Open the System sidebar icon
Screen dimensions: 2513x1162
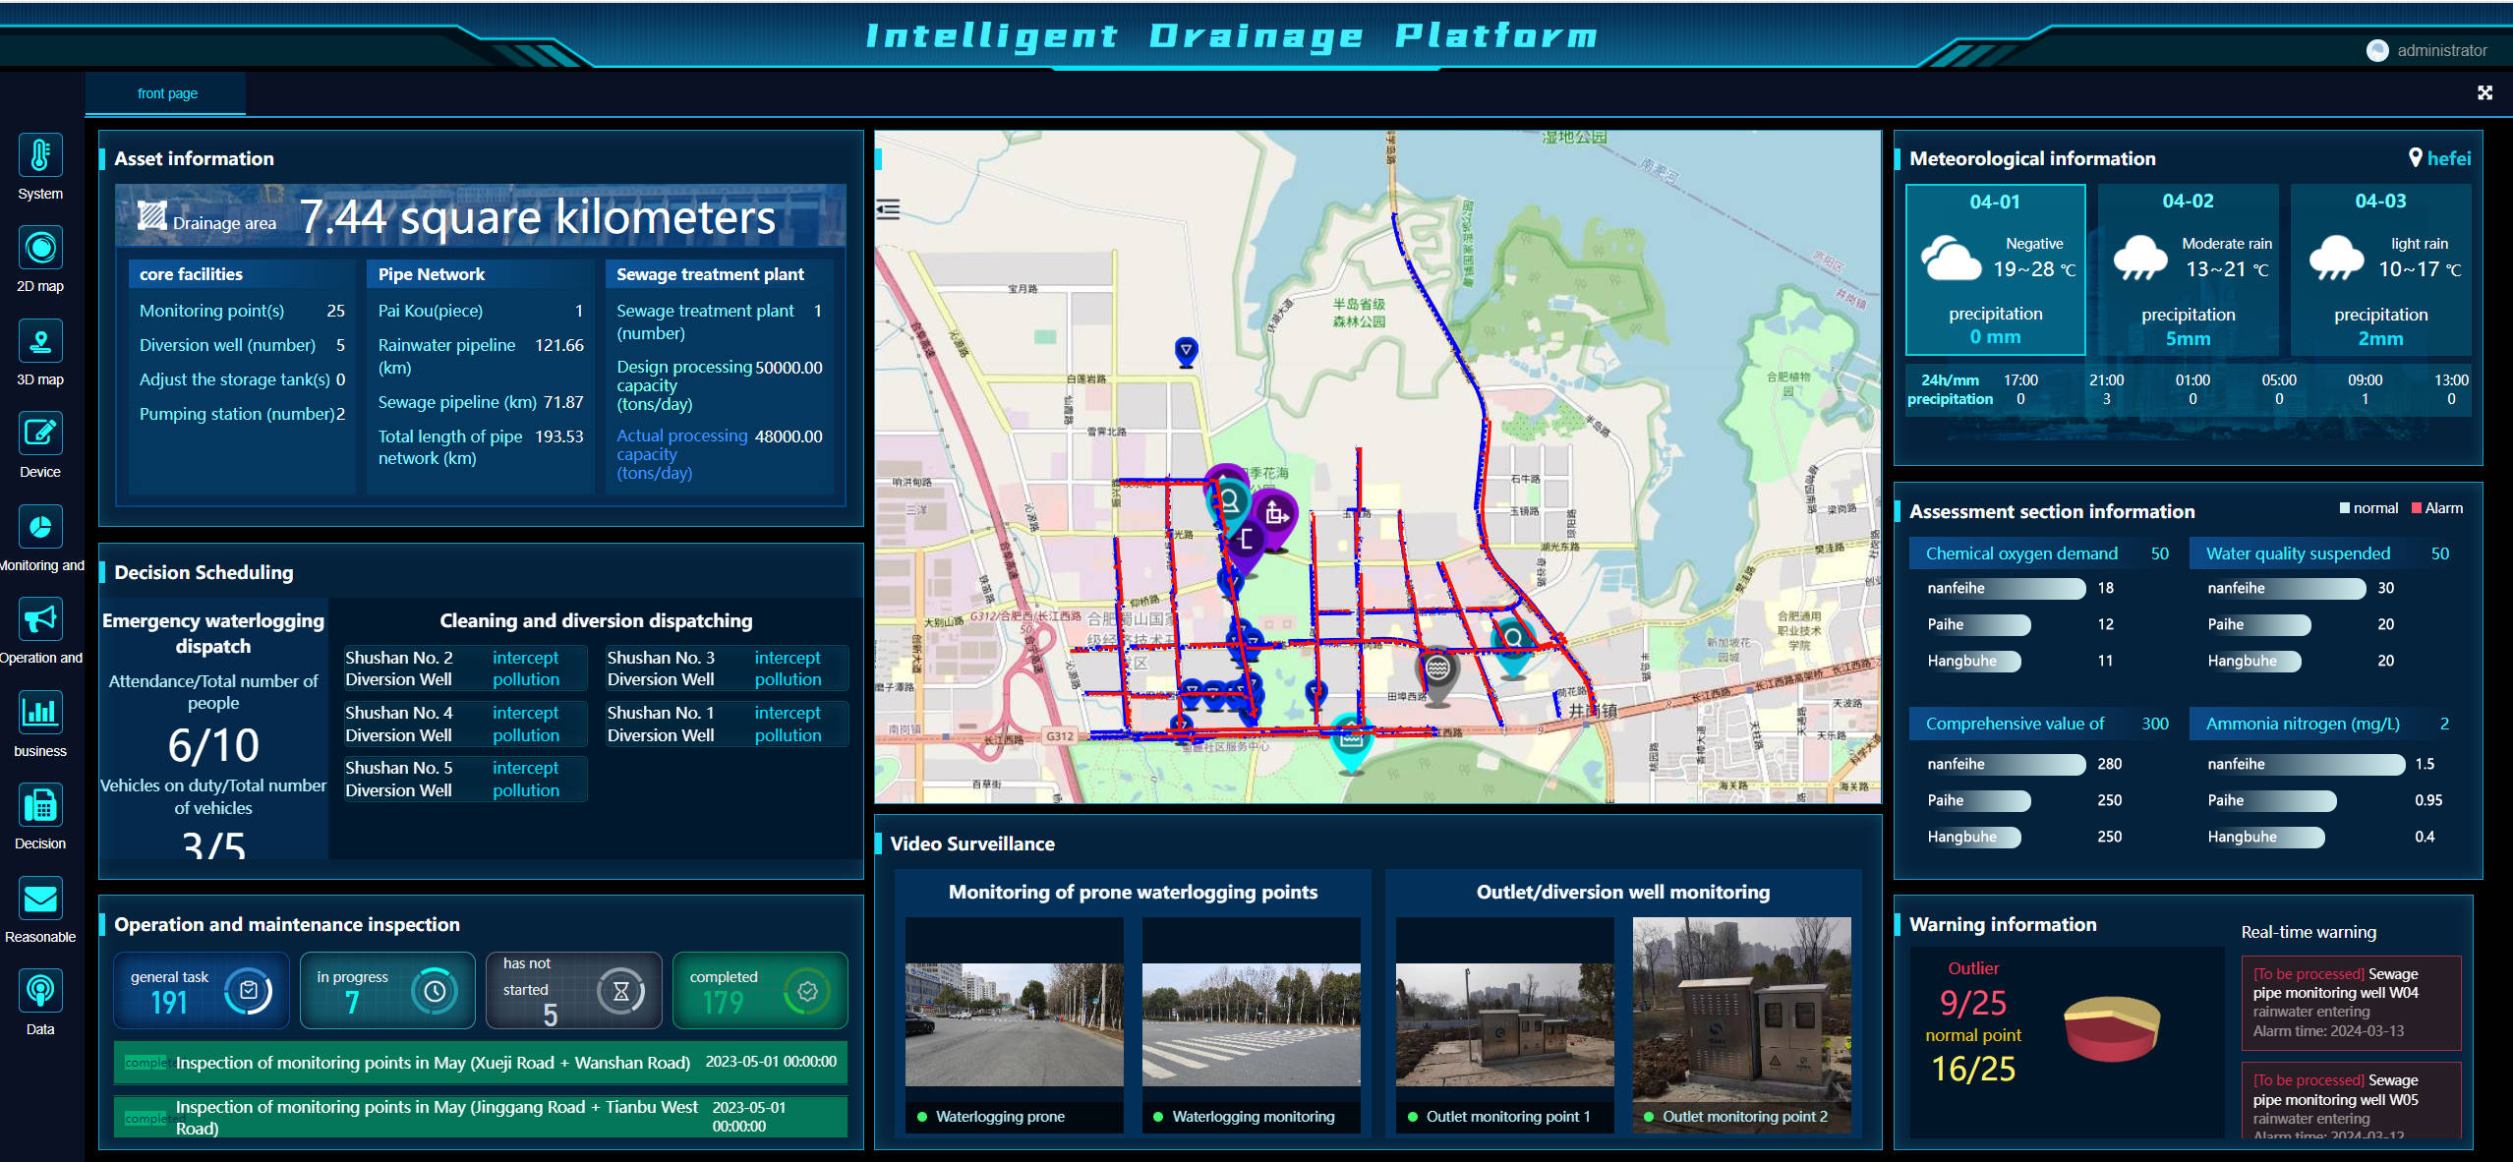click(40, 156)
